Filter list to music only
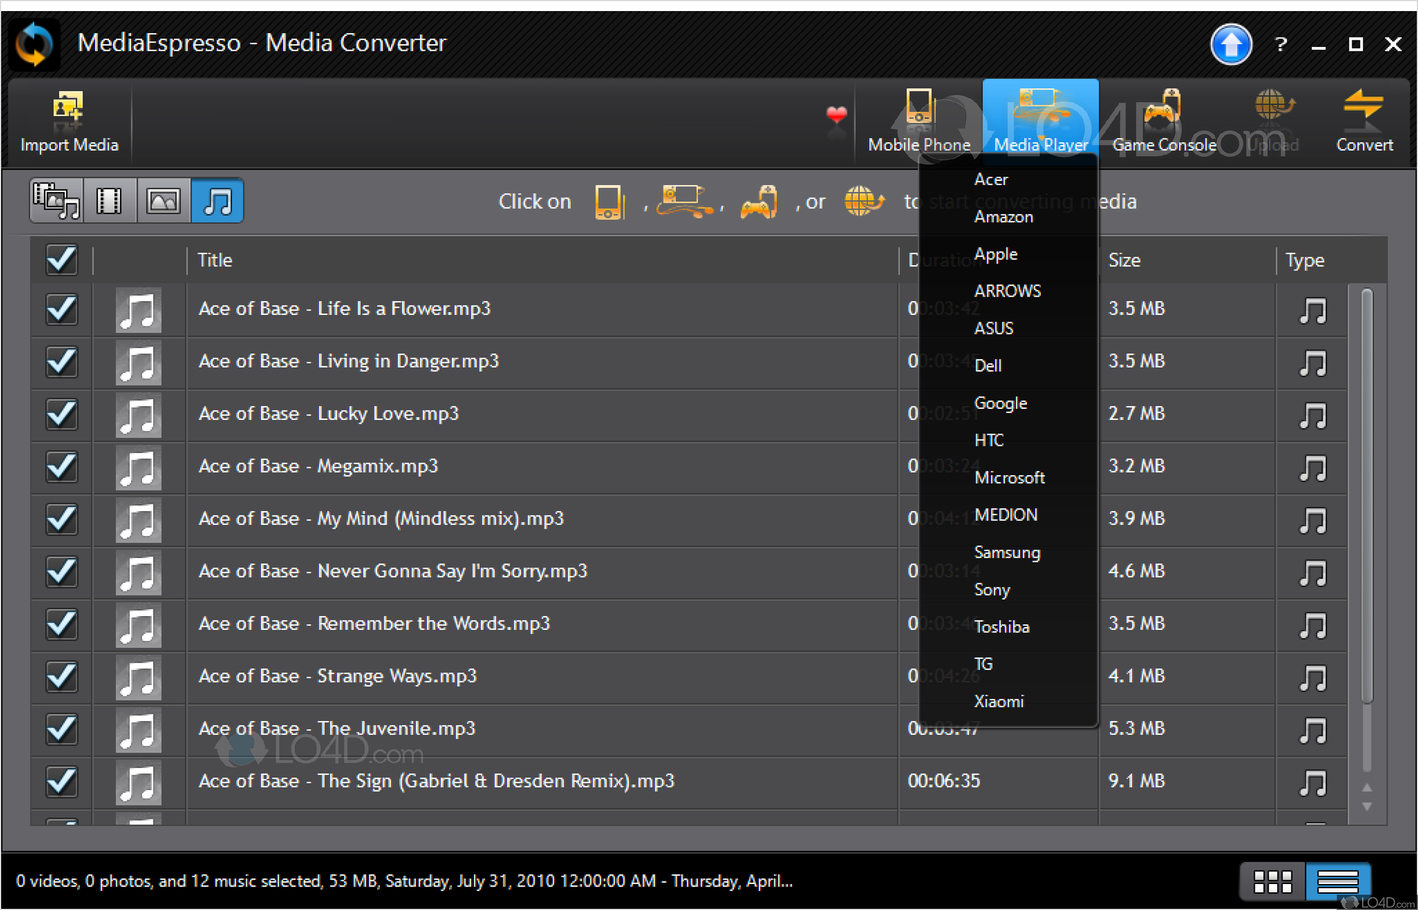The height and width of the screenshot is (910, 1418). click(217, 201)
